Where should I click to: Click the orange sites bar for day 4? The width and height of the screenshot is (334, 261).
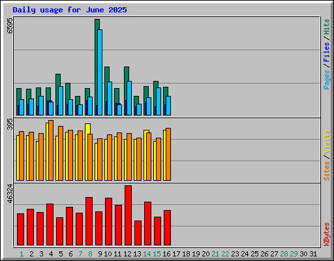click(51, 150)
